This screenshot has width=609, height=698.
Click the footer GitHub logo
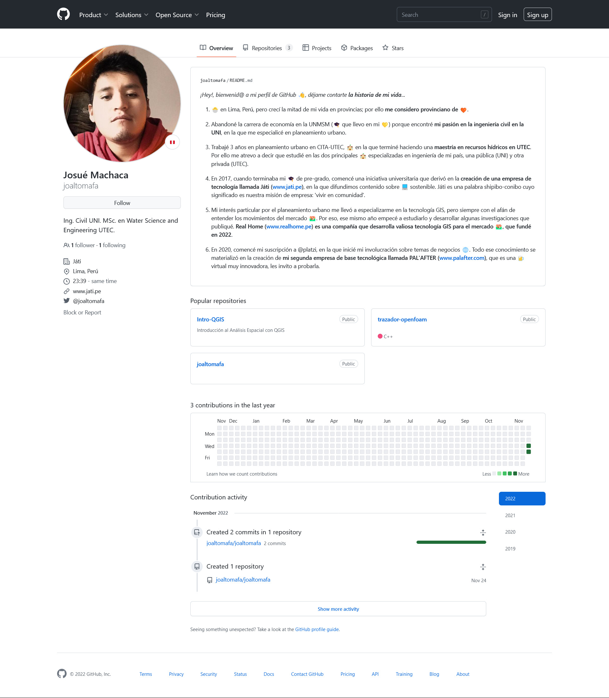(x=62, y=674)
